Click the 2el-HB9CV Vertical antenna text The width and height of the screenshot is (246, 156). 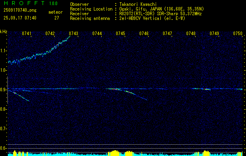click(x=152, y=18)
